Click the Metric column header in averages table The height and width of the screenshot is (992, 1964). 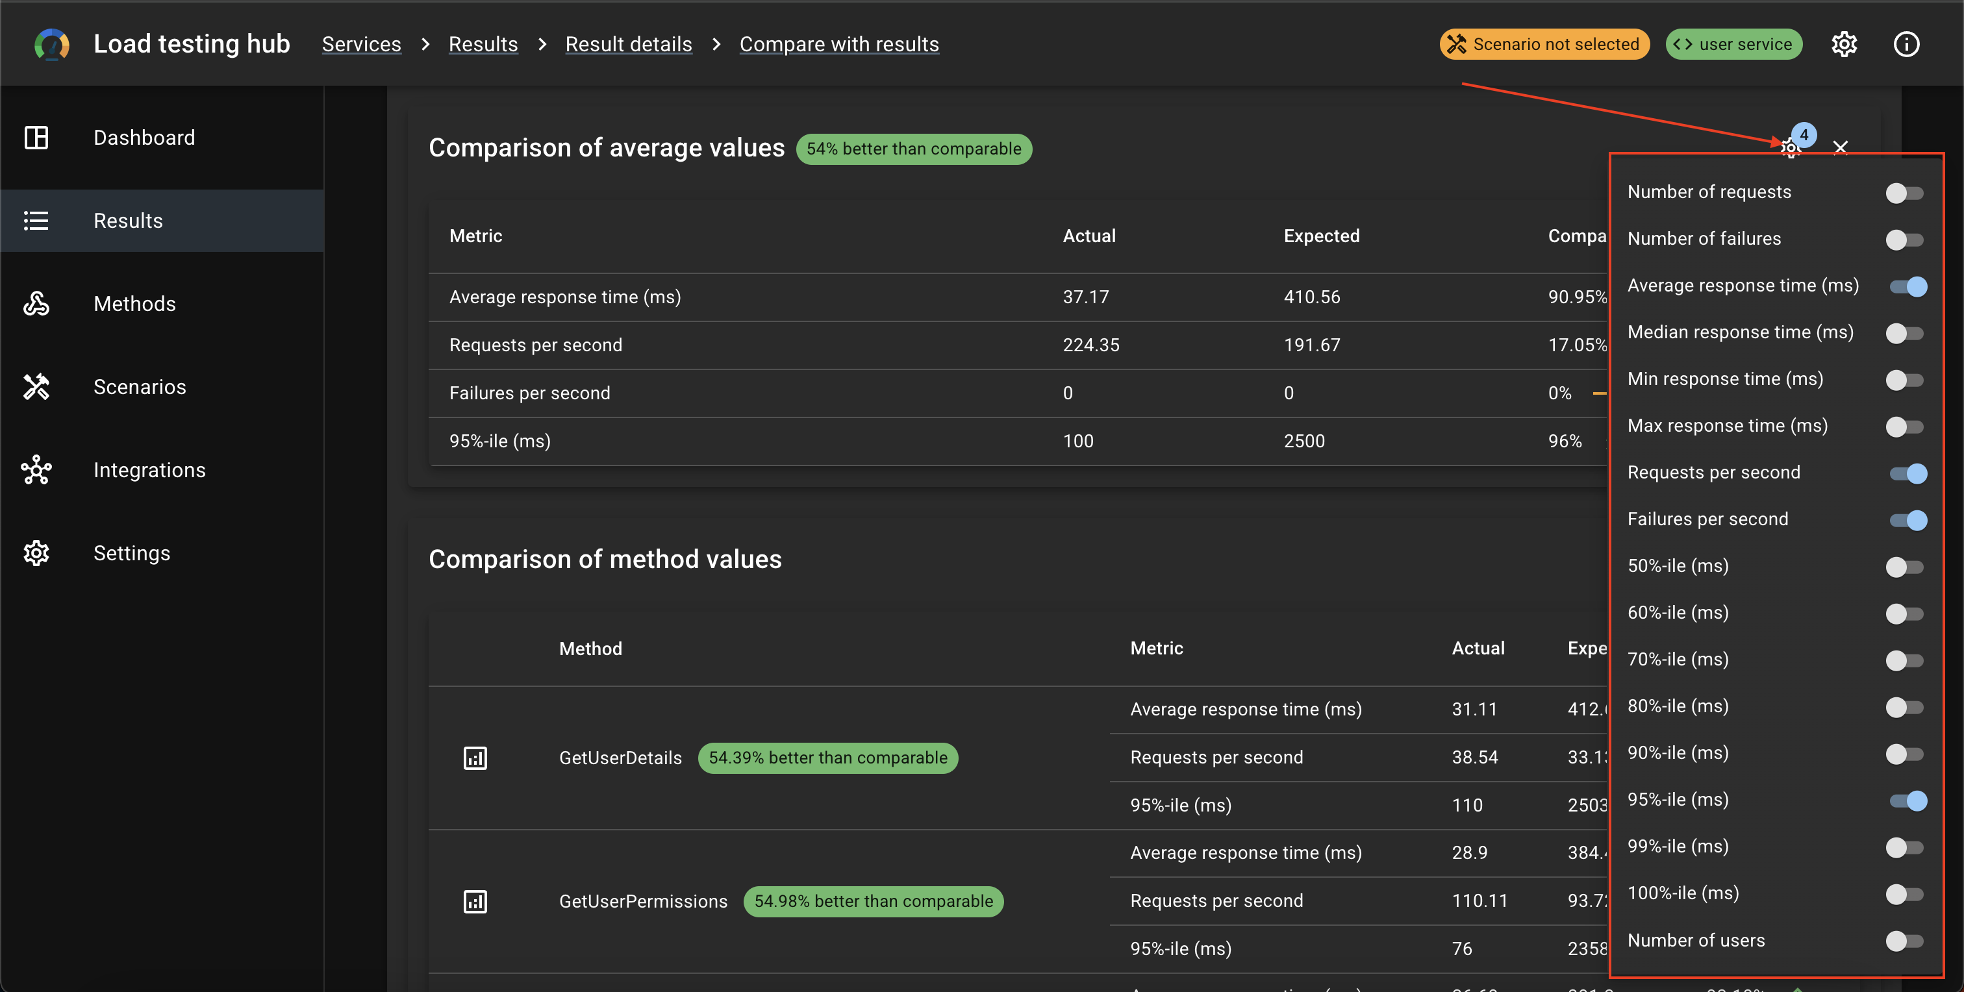pos(476,236)
